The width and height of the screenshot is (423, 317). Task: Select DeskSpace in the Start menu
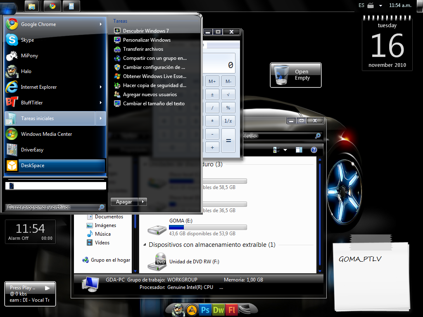click(x=33, y=166)
